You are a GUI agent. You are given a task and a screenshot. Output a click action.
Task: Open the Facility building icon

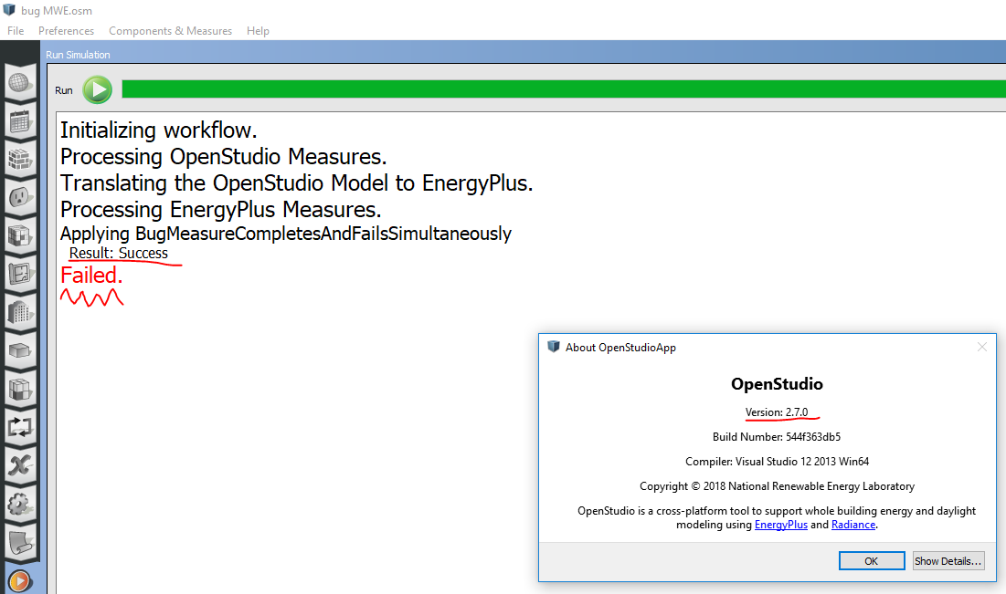[x=20, y=311]
